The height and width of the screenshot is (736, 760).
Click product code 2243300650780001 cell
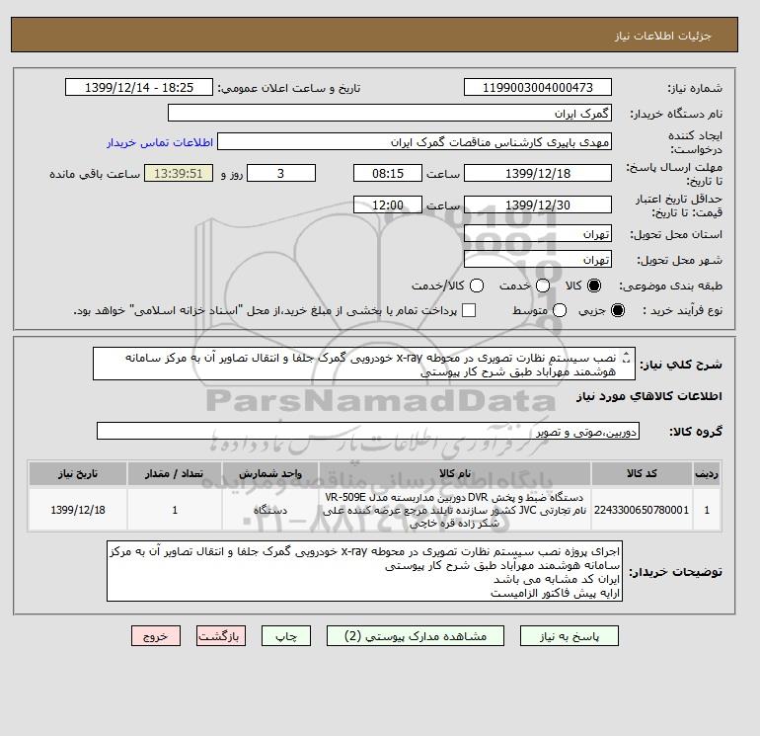(x=642, y=510)
